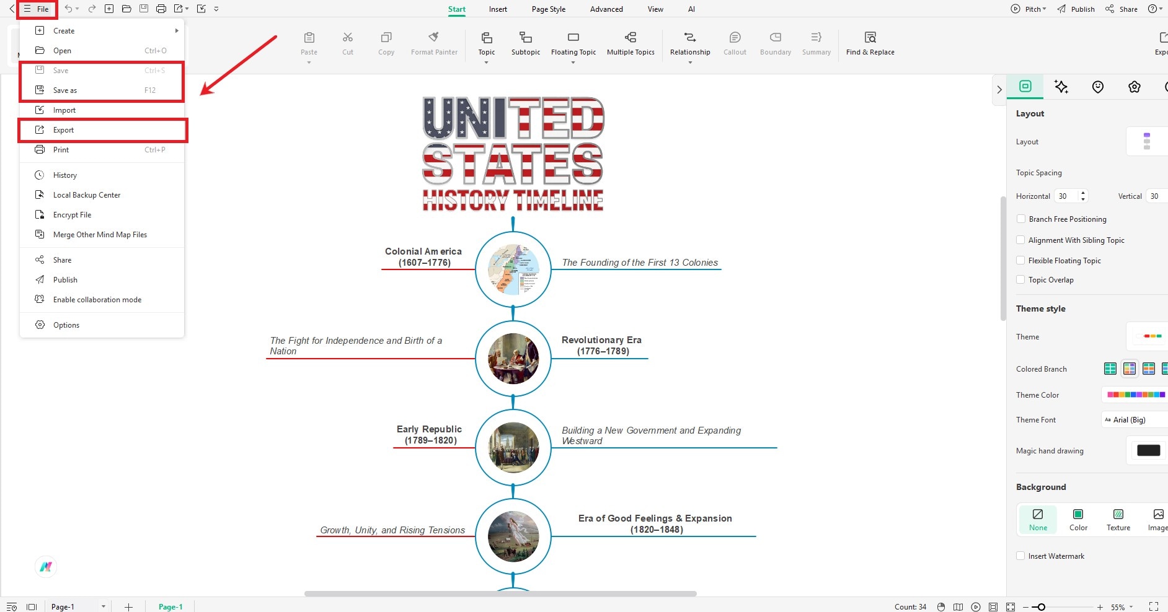
Task: Open the clipart badge tab in right panel
Action: [1135, 87]
